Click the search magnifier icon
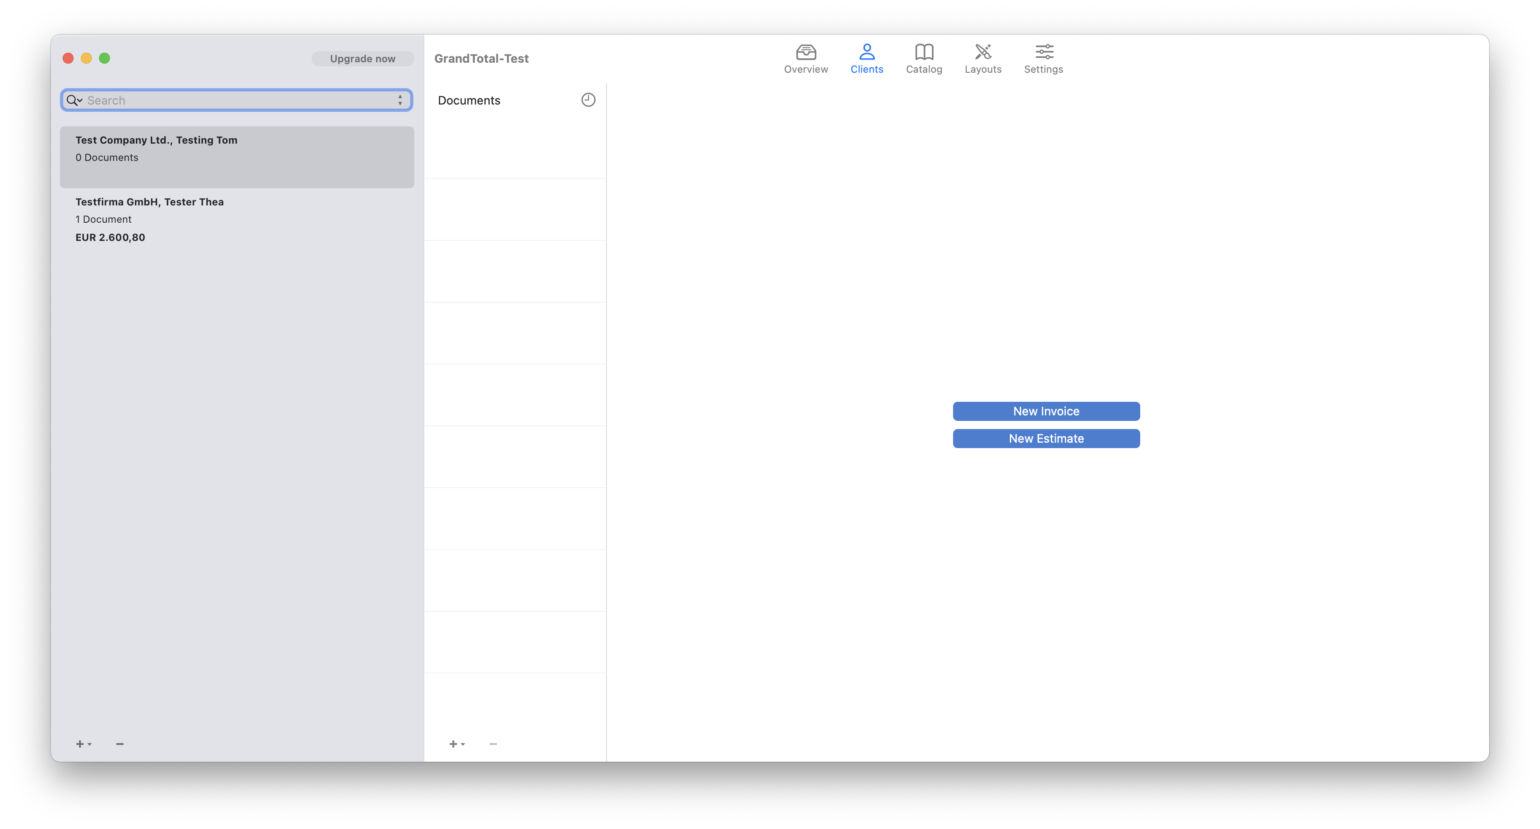This screenshot has width=1540, height=829. click(x=72, y=100)
